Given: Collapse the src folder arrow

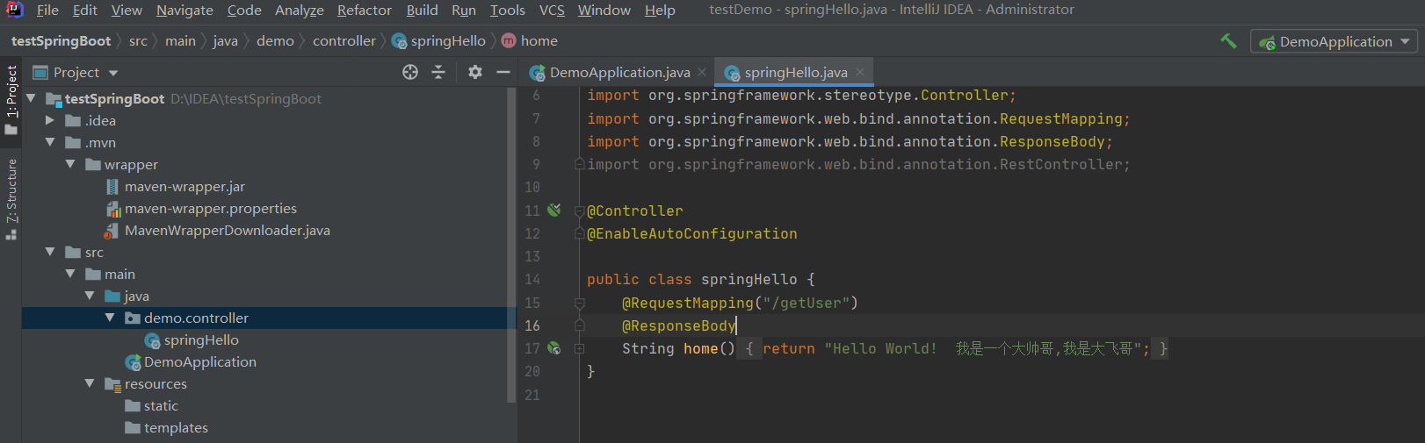Looking at the screenshot, I should click(x=50, y=252).
